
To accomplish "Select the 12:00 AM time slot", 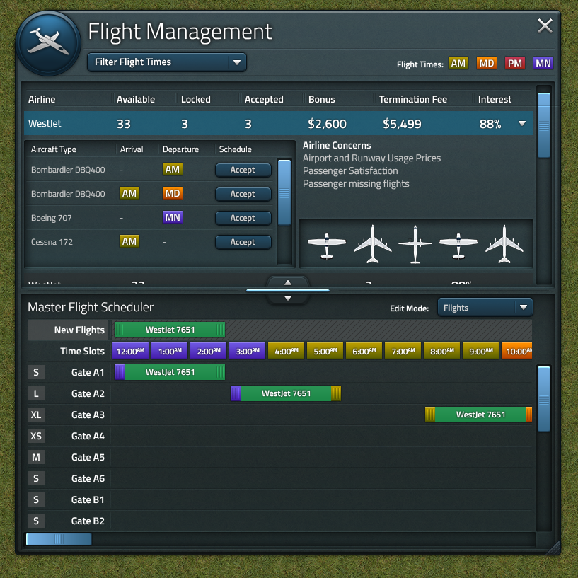I will [130, 352].
